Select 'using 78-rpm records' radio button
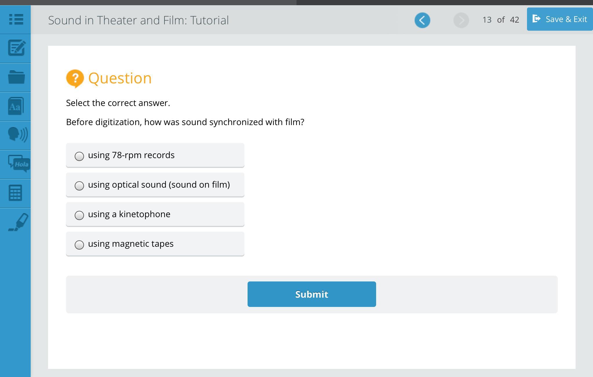Image resolution: width=593 pixels, height=377 pixels. [x=79, y=156]
